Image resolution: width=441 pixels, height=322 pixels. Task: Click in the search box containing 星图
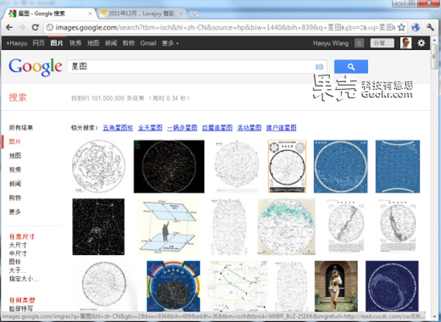pyautogui.click(x=191, y=67)
